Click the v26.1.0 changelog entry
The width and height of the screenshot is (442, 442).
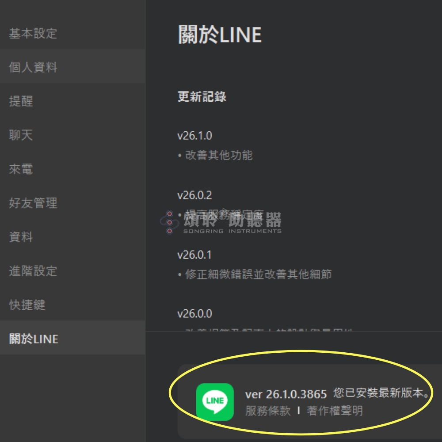194,136
